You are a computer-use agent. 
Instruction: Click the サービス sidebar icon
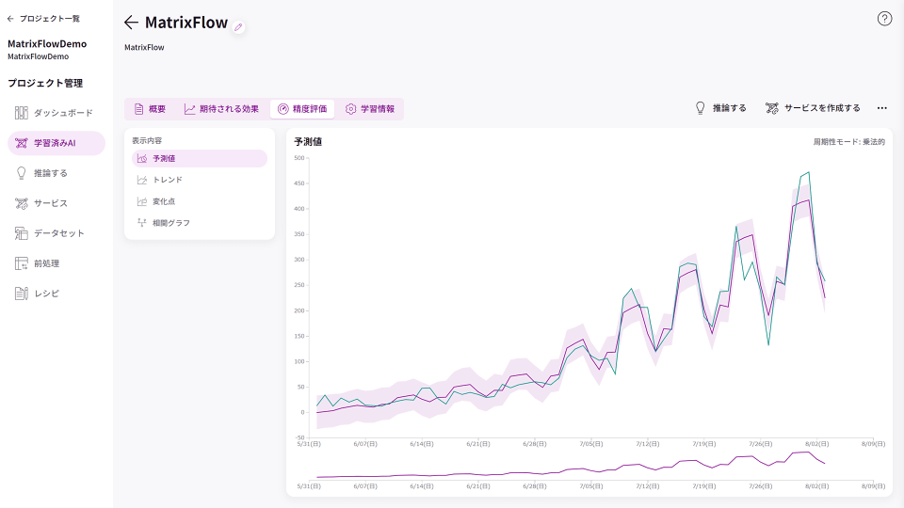[22, 203]
